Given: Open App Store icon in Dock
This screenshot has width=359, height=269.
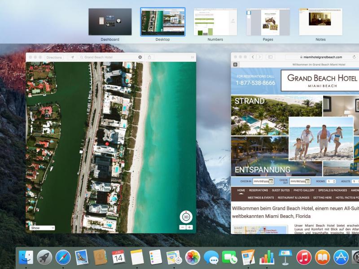Looking at the screenshot, I should pos(341,257).
